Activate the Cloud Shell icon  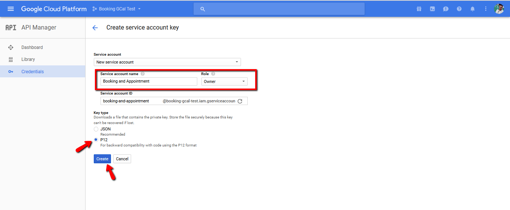(432, 9)
